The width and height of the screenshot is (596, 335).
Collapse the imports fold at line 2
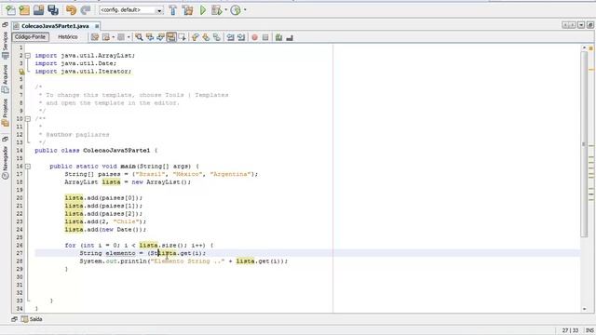click(28, 56)
